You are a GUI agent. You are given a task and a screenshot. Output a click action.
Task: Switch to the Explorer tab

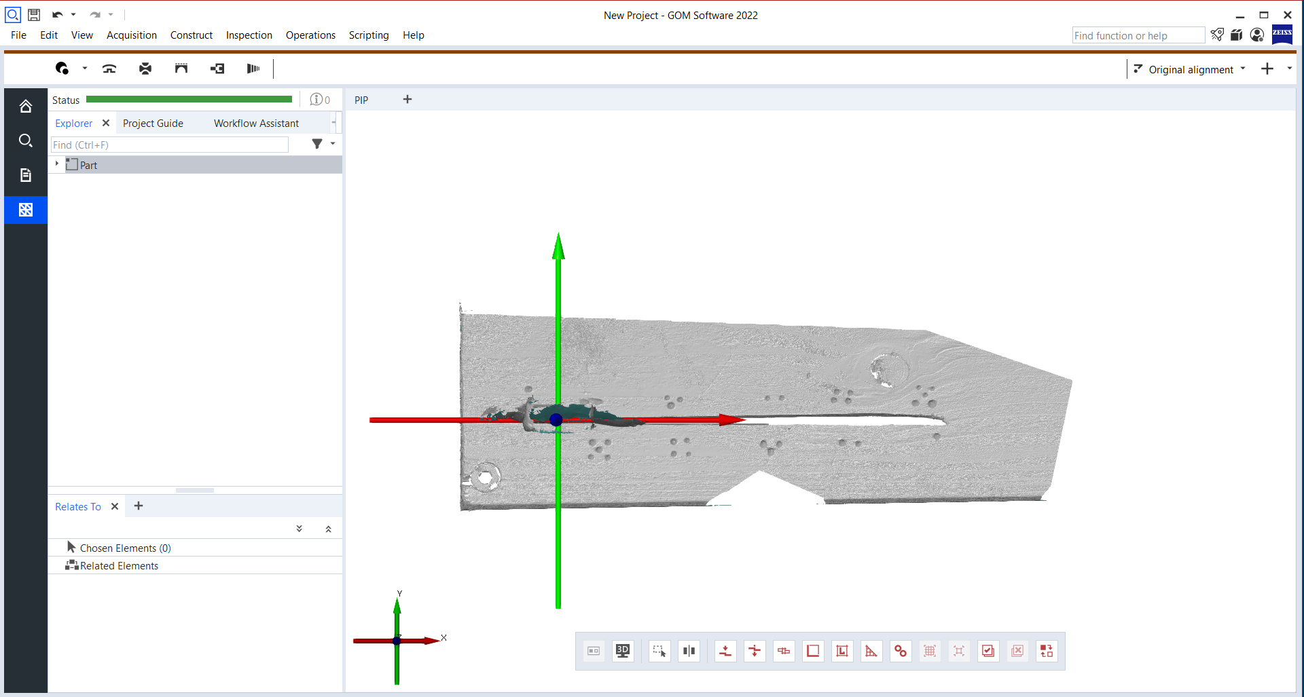[x=73, y=123]
